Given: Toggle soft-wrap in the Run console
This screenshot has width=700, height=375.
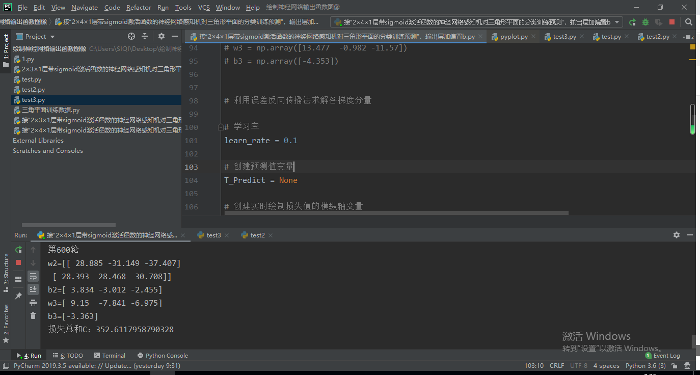Looking at the screenshot, I should (x=33, y=276).
